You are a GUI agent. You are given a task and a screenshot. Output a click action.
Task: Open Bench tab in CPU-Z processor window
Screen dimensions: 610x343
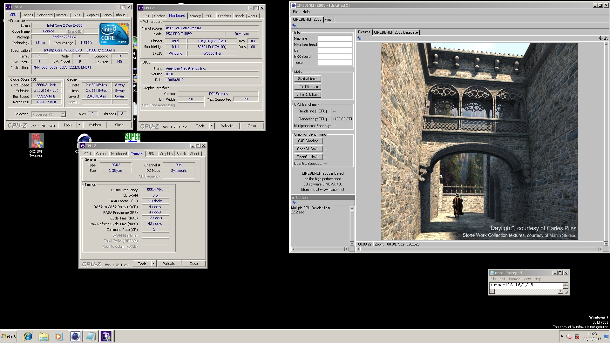[x=107, y=15]
